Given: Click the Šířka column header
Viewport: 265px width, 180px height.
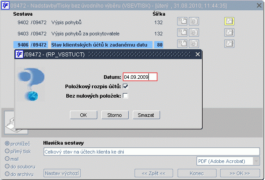Looking at the screenshot, I should tap(159, 14).
